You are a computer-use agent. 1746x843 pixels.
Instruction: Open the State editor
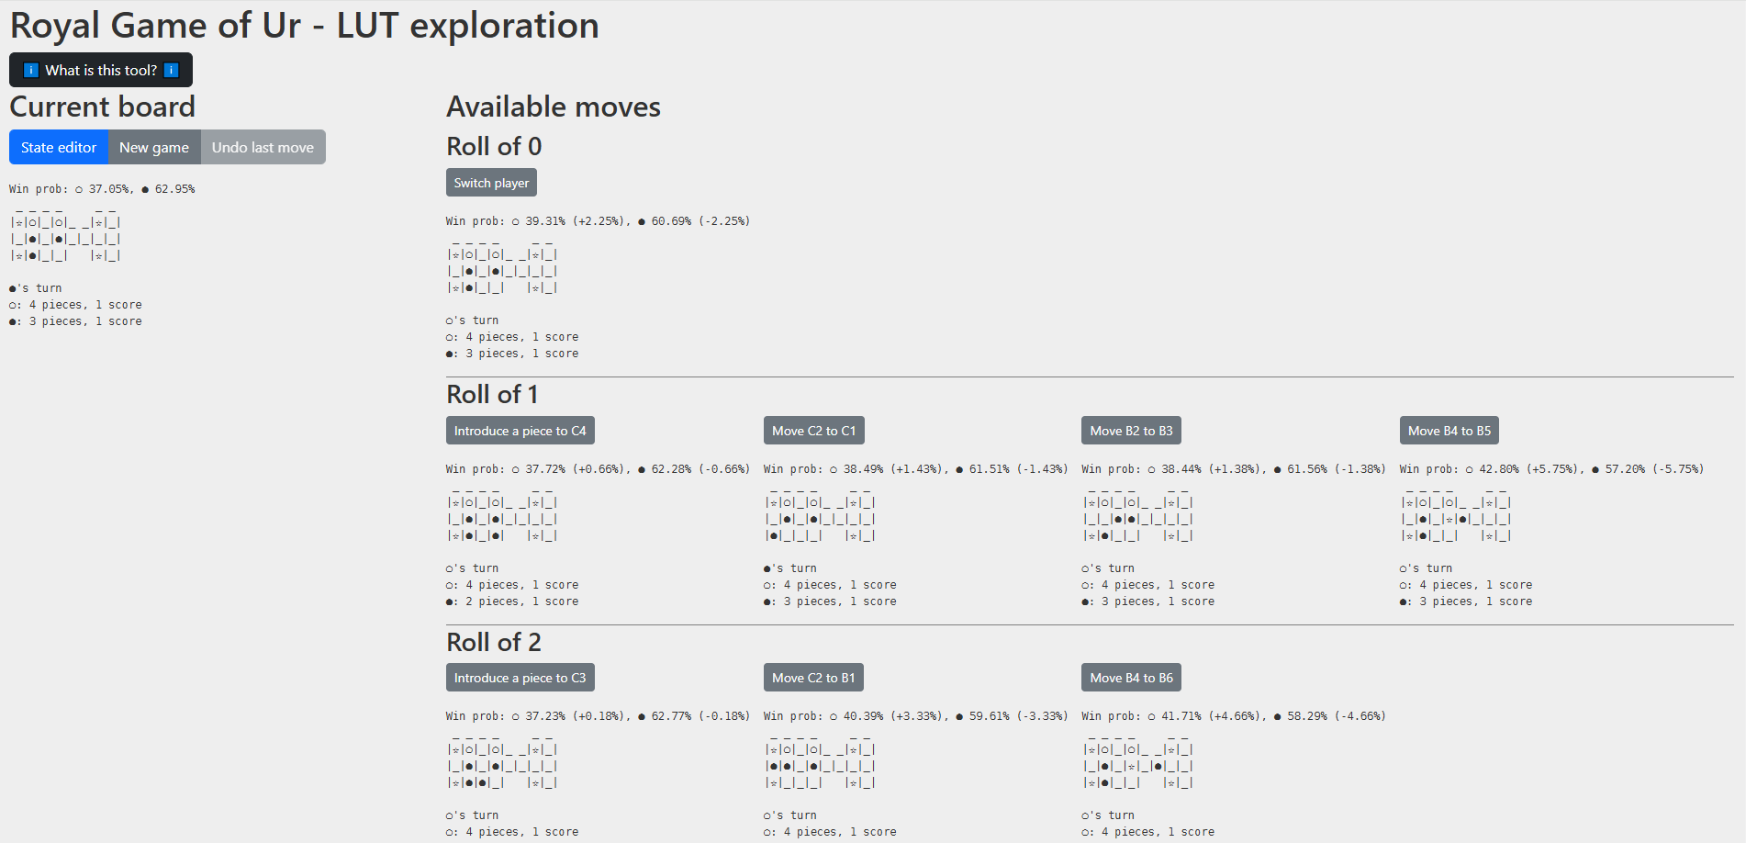pyautogui.click(x=59, y=148)
